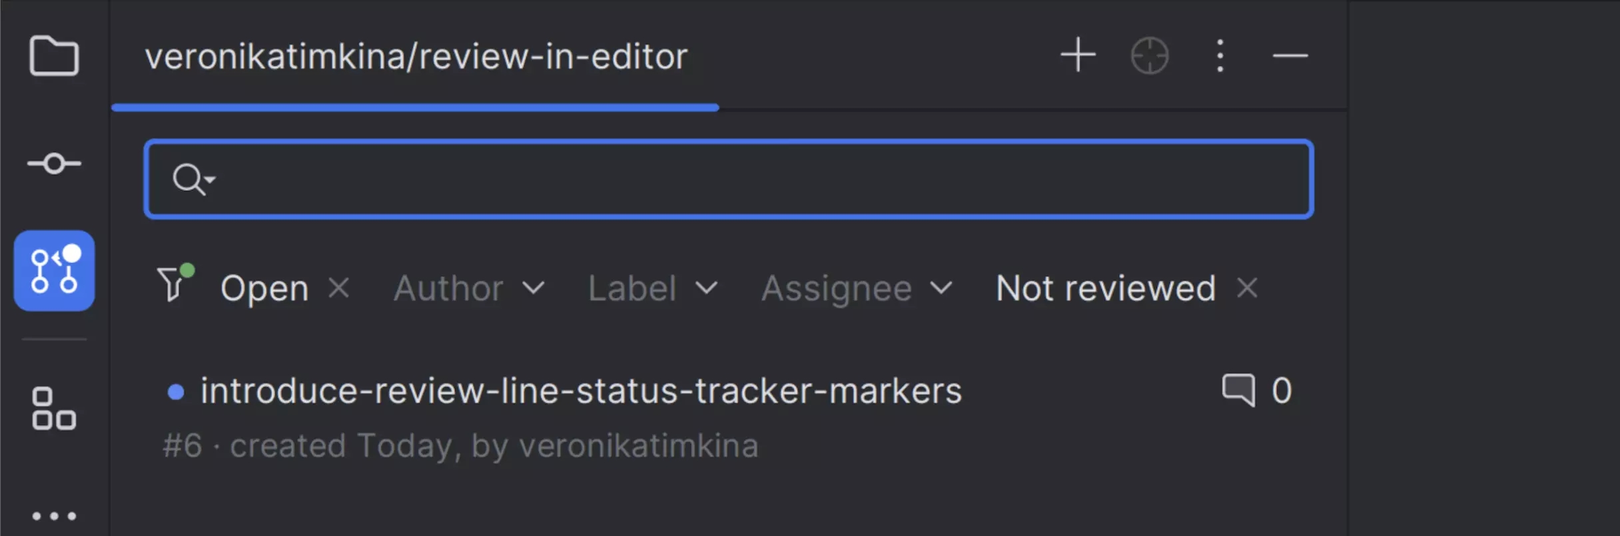1620x536 pixels.
Task: Open the three-dot menu in the header
Action: (x=1220, y=55)
